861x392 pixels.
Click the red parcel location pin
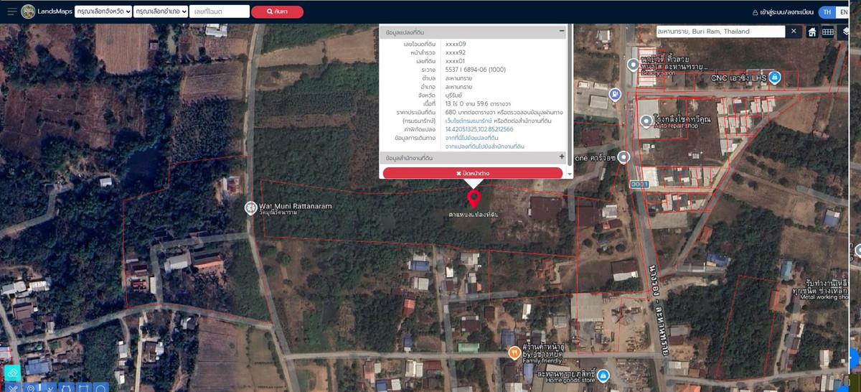pos(474,199)
